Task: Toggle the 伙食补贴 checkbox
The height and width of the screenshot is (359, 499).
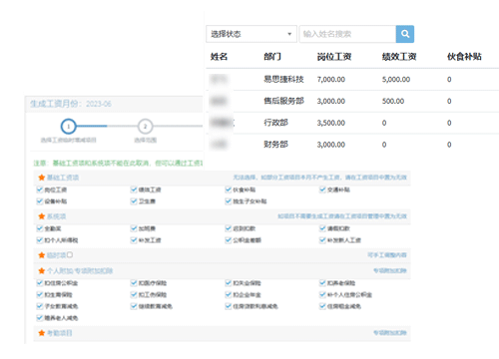Action: tap(229, 189)
